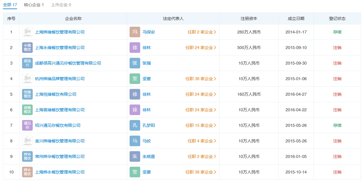Select the 全部 17 tab
364x182 pixels.
tap(10, 5)
